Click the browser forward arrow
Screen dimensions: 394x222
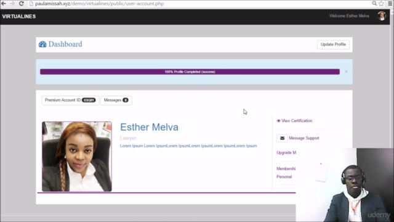click(x=12, y=4)
